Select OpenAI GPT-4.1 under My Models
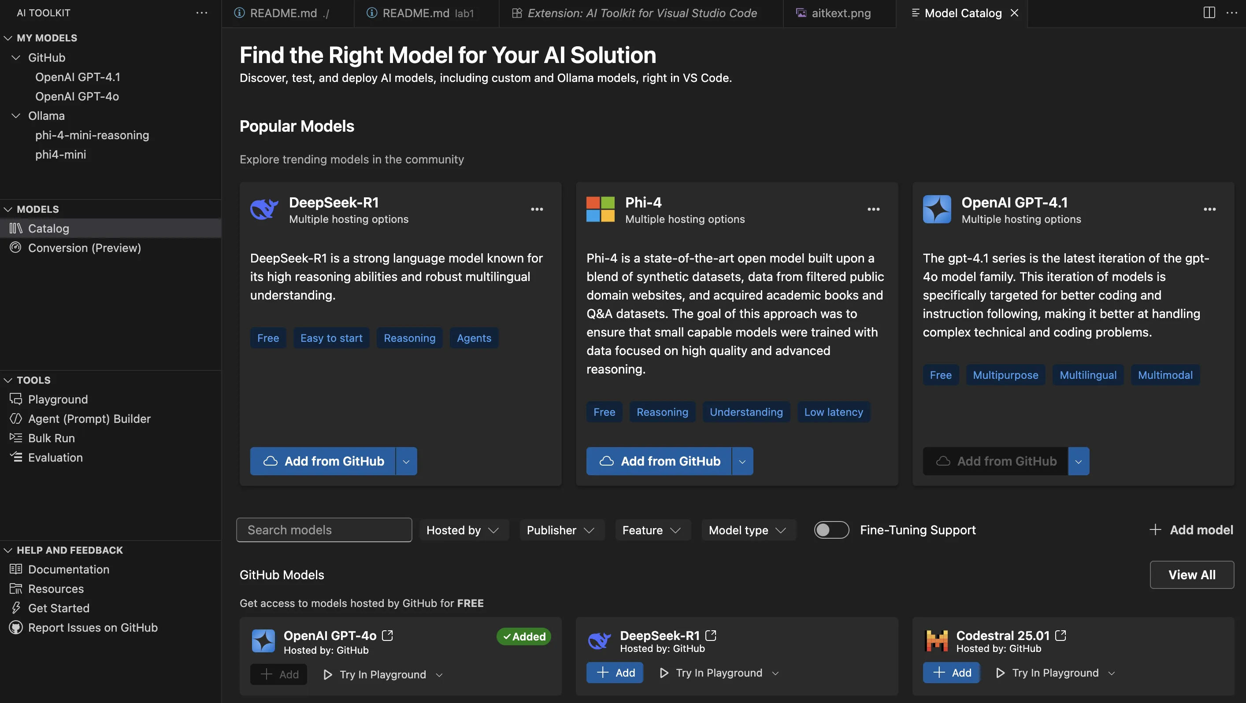 pos(78,77)
